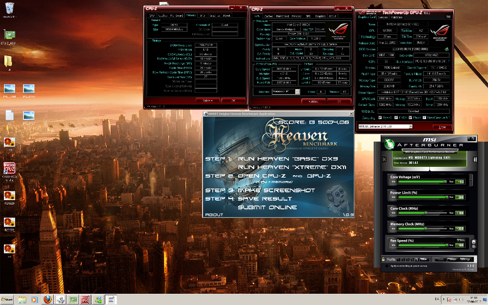Switch to the Sensors tab in GPU-Z
The image size is (488, 305).
click(x=383, y=18)
